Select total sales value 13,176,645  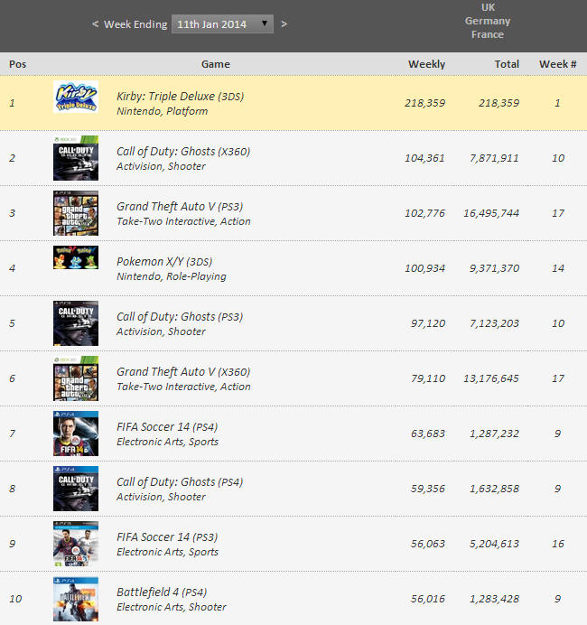click(491, 378)
